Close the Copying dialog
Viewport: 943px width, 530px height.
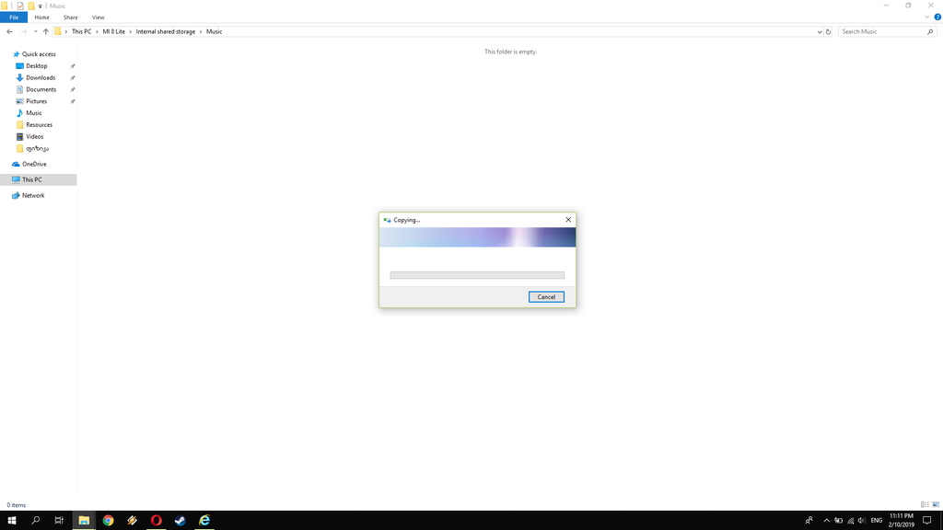(568, 219)
